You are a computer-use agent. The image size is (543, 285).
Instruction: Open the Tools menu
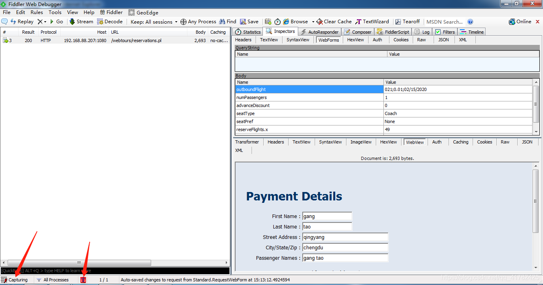(x=55, y=12)
